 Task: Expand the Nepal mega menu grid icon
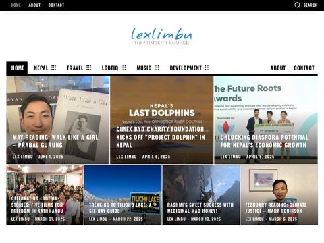53,67
